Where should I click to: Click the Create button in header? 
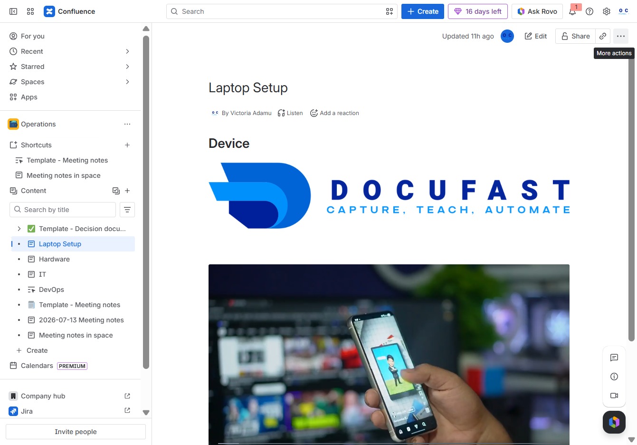(x=423, y=11)
